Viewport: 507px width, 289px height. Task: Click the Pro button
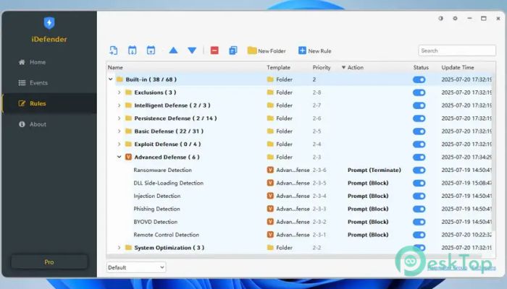[x=49, y=262]
